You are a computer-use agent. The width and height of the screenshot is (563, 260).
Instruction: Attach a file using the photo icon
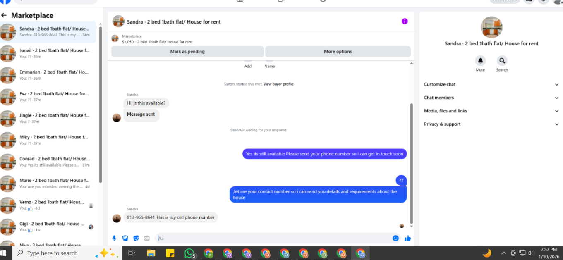(x=125, y=238)
